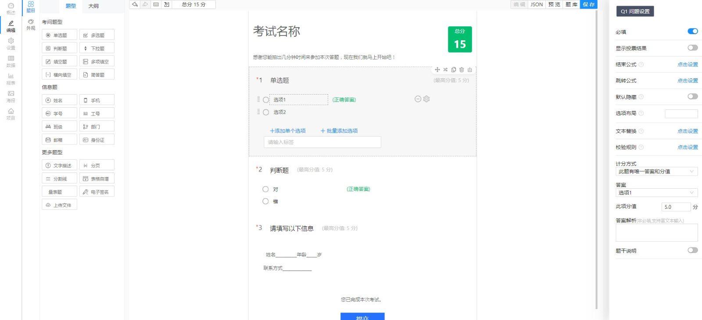This screenshot has width=702, height=320.
Task: Add a 多选题 multiple-choice question
Action: 97,35
